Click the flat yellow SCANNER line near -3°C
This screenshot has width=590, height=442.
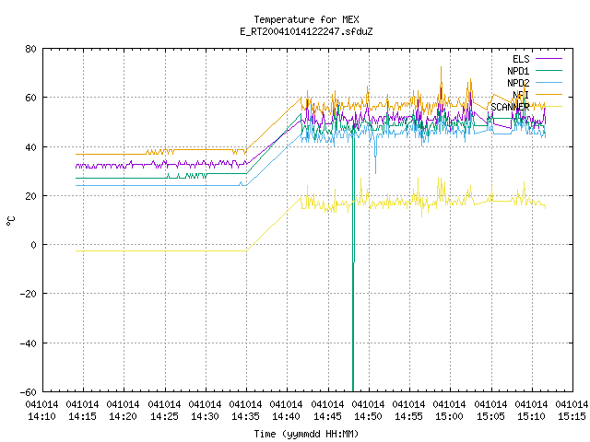pyautogui.click(x=161, y=250)
